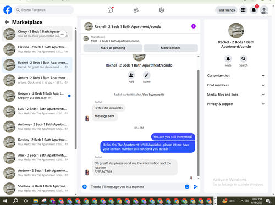Open the Windows notification center icon
The height and width of the screenshot is (205, 275).
(268, 201)
